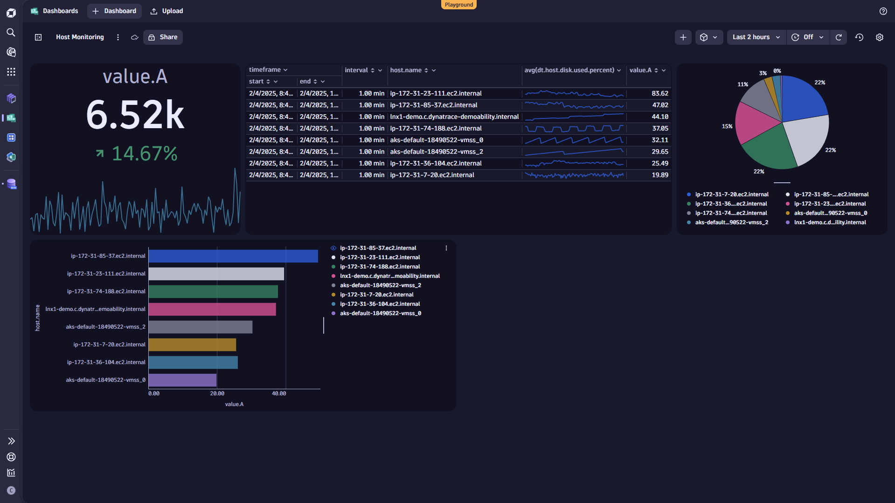Viewport: 895px width, 503px height.
Task: Click the blue color dot beside ip-172-31-85-37.ec2.internal
Action: pos(333,248)
